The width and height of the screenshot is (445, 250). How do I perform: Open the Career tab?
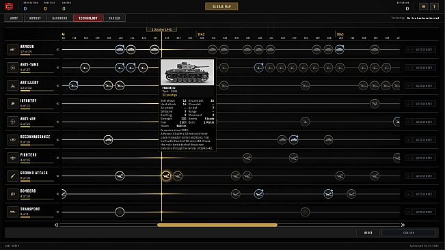(114, 18)
